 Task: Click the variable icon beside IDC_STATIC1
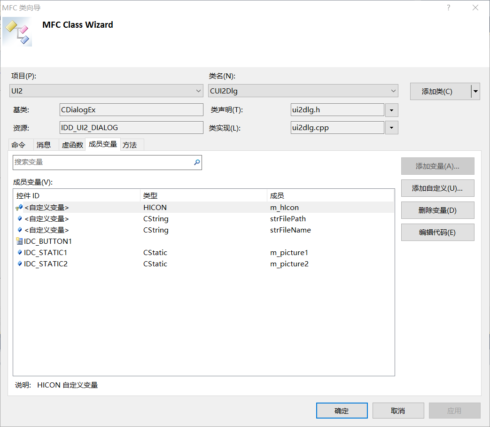pyautogui.click(x=20, y=252)
